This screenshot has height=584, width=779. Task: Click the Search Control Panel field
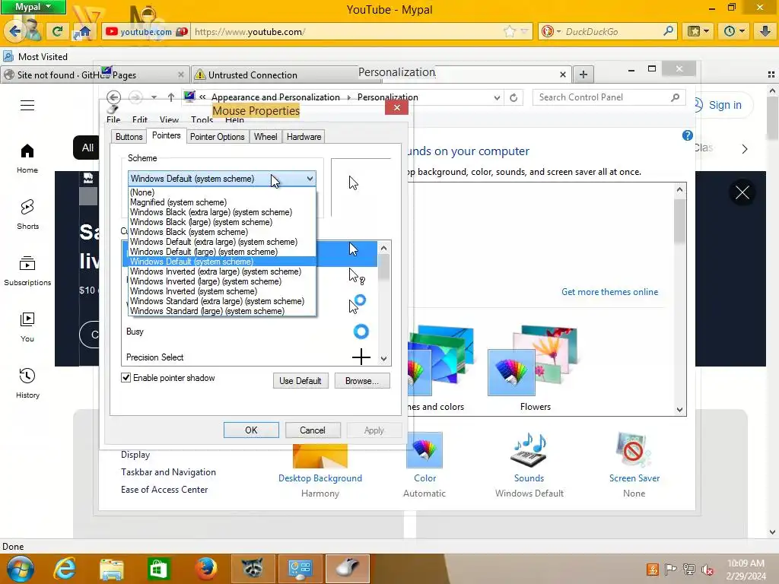609,97
